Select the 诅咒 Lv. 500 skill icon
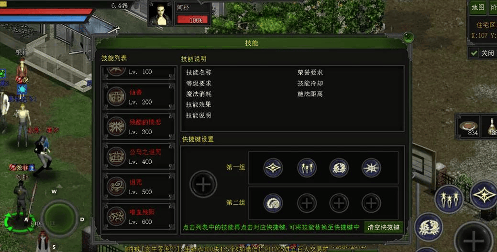Image resolution: width=497 pixels, height=252 pixels. 116,187
